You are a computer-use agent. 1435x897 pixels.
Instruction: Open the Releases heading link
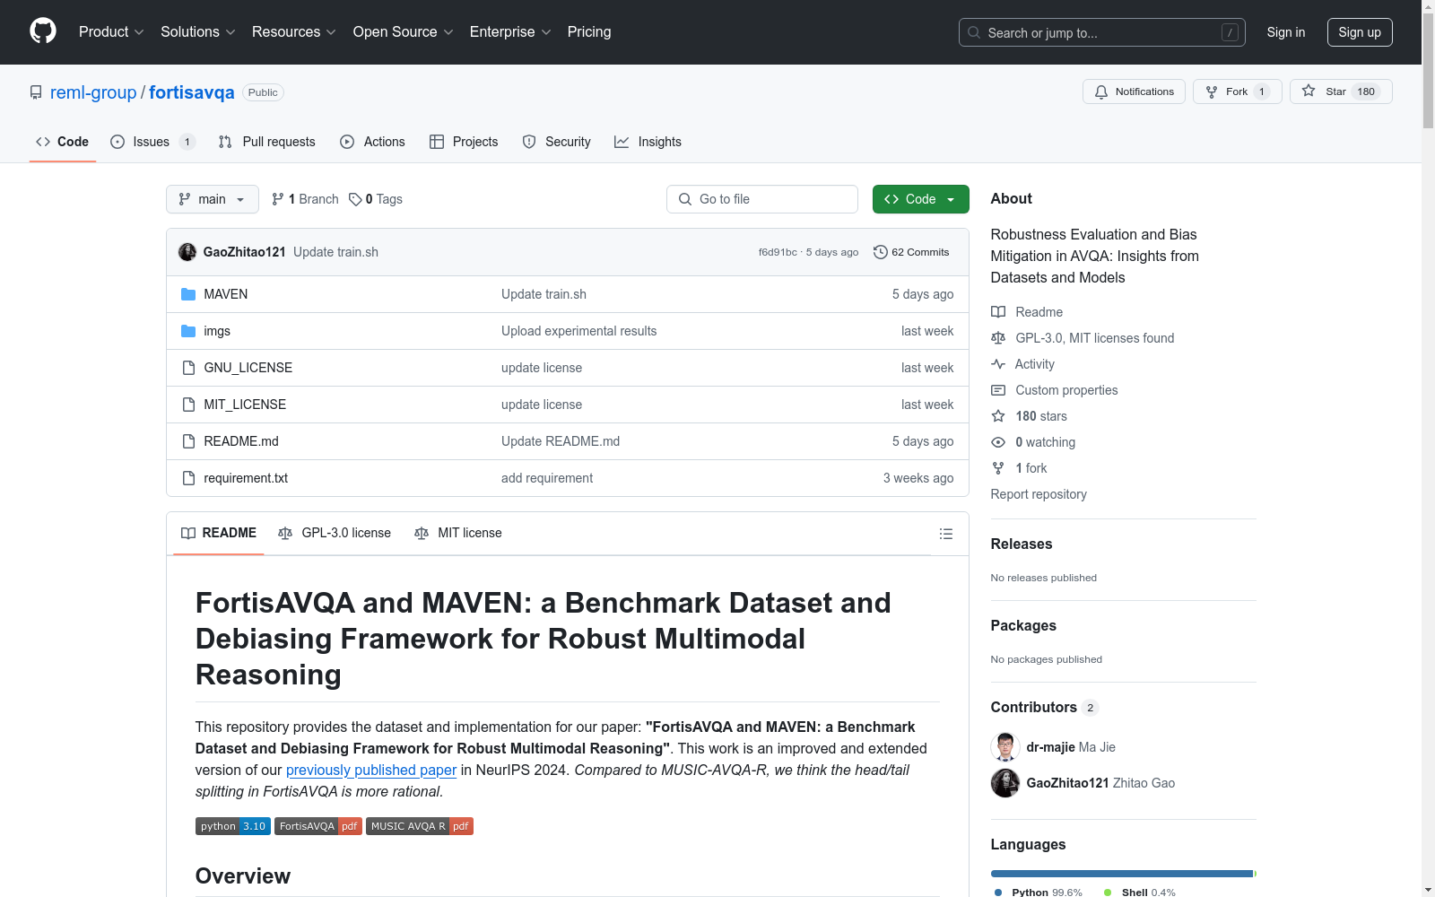[1022, 544]
